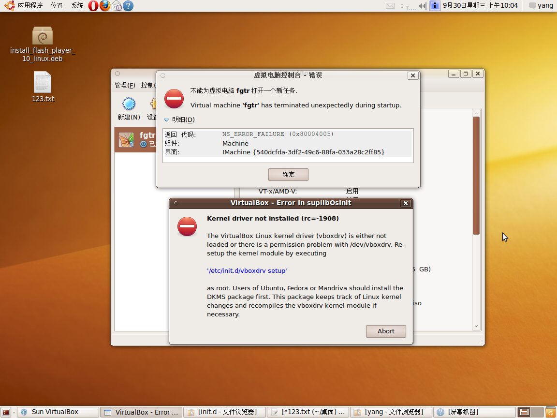Close the Error In suplibOsInit dialog
The width and height of the screenshot is (557, 418).
click(406, 203)
